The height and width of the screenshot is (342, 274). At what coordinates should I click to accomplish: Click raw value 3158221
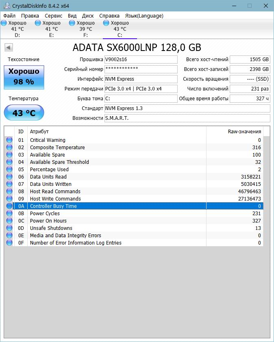click(251, 177)
